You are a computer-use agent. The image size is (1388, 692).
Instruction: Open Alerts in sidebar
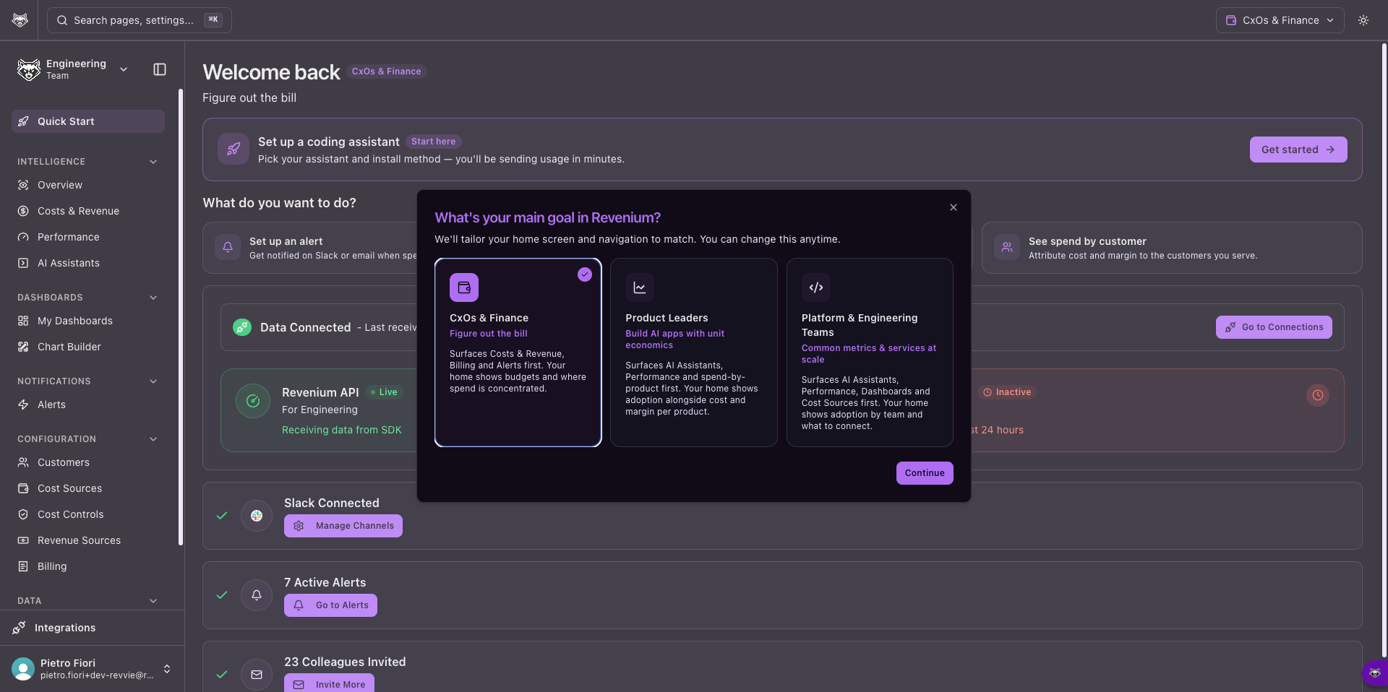click(x=88, y=405)
